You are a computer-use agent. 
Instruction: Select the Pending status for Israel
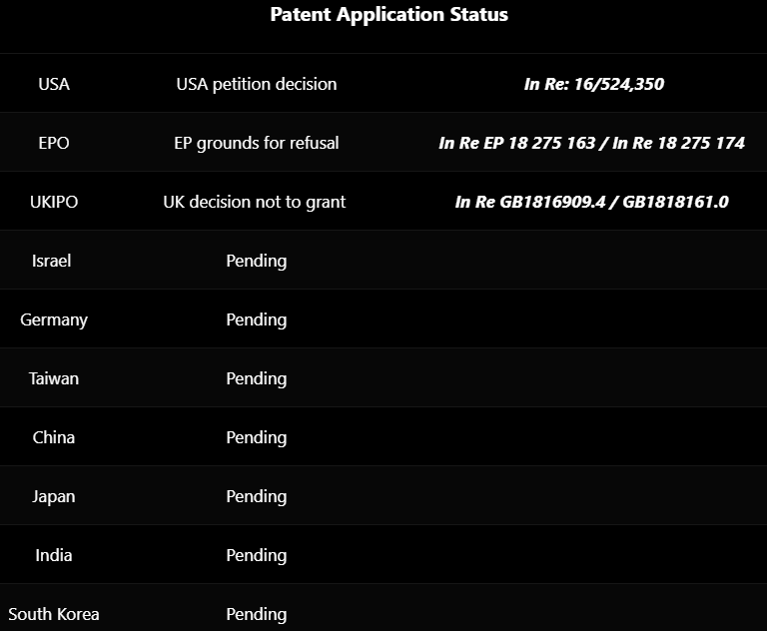257,261
